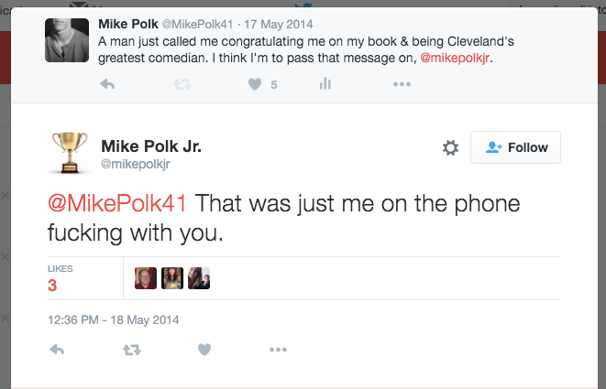606x389 pixels.
Task: Open the @MikePolk41 mention in the reply
Action: tap(116, 203)
